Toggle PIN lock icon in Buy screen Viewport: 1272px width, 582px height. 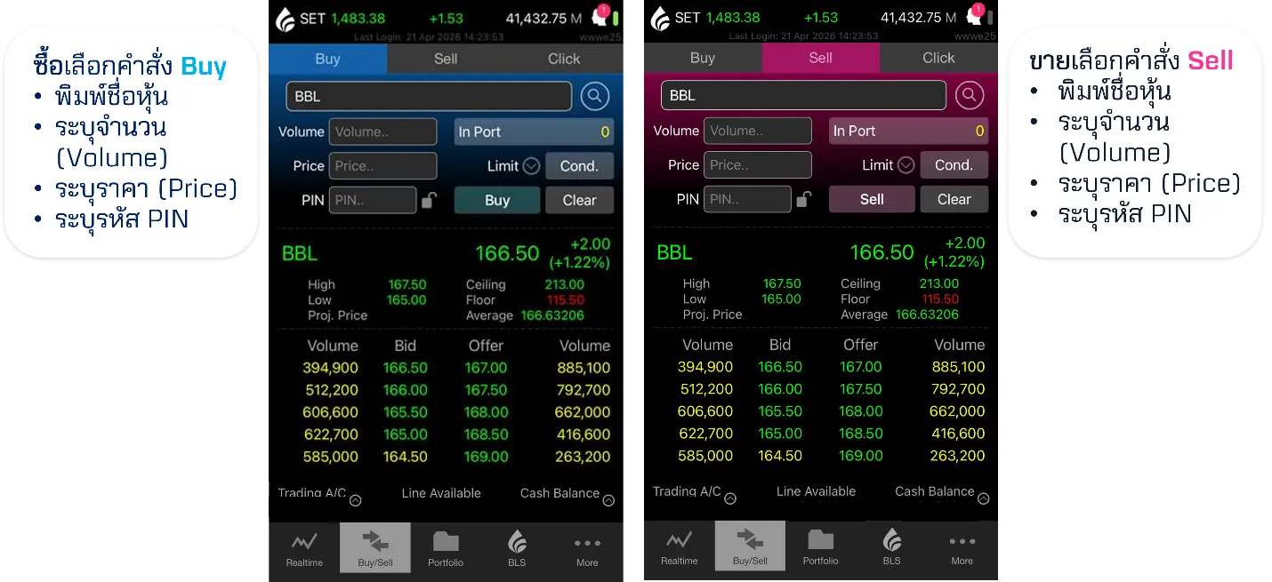(429, 200)
